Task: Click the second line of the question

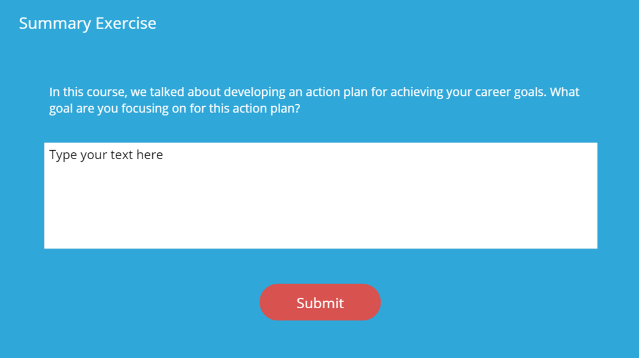Action: click(175, 109)
